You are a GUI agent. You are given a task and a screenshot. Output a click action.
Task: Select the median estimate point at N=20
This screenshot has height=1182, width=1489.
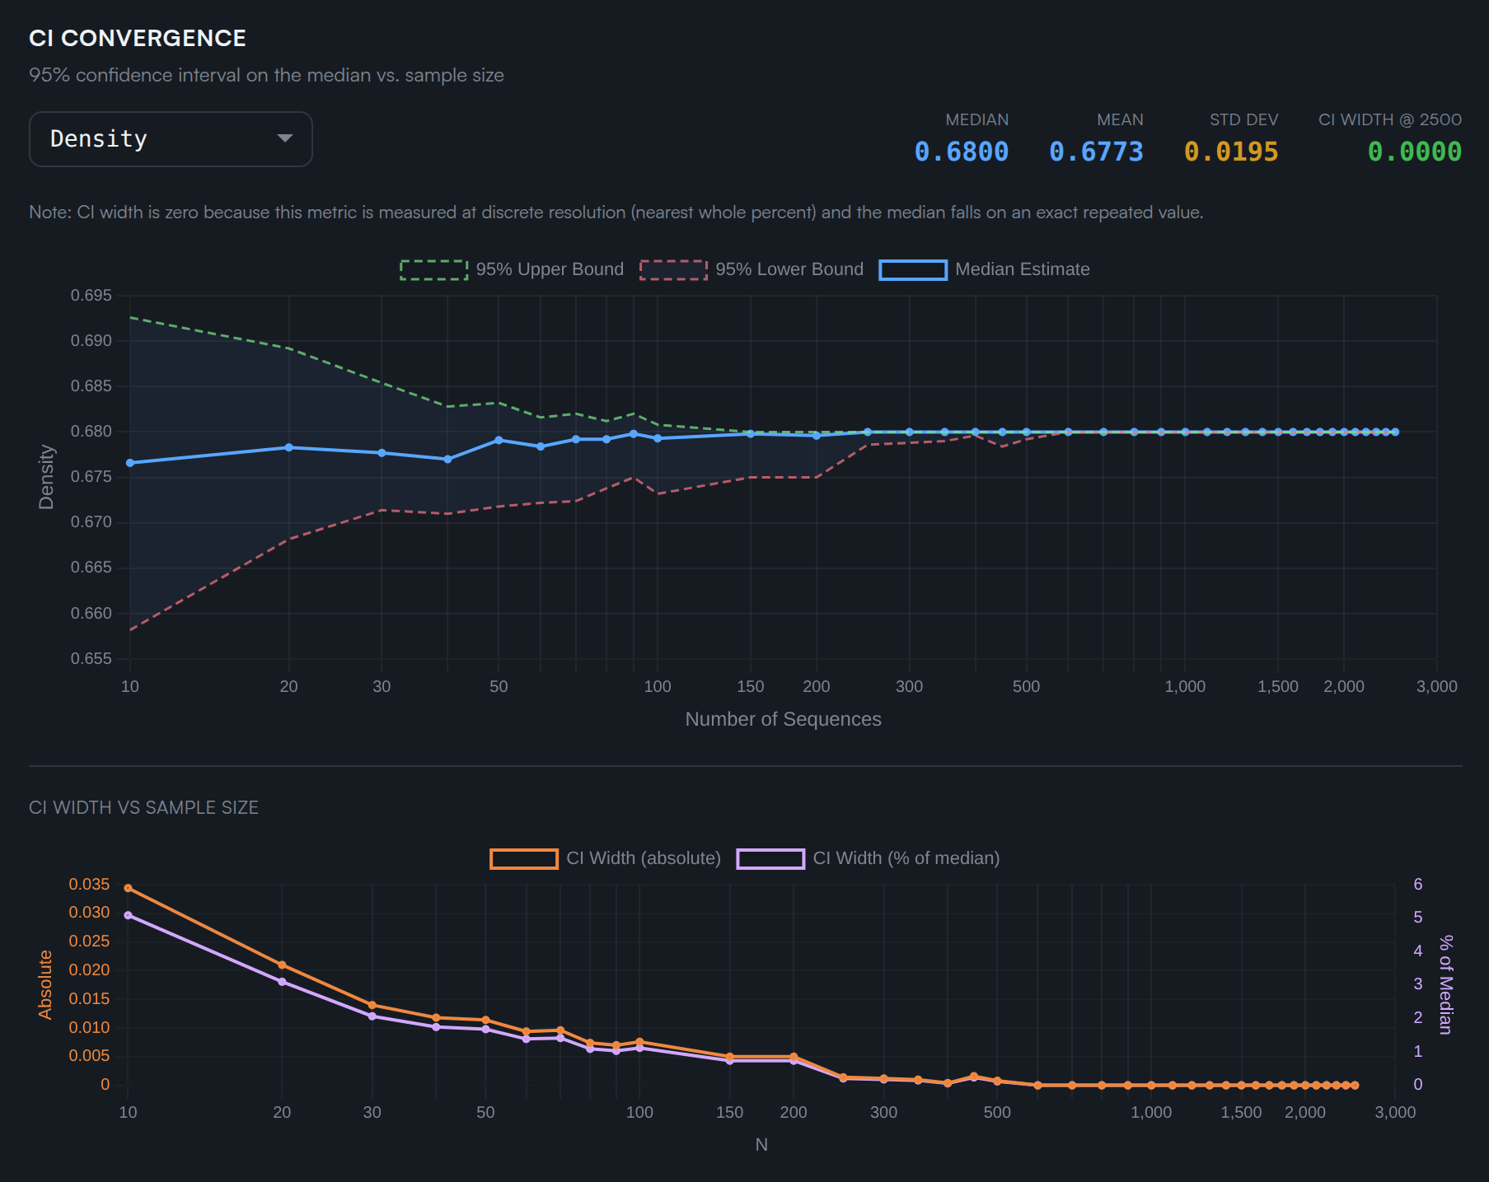click(x=288, y=447)
